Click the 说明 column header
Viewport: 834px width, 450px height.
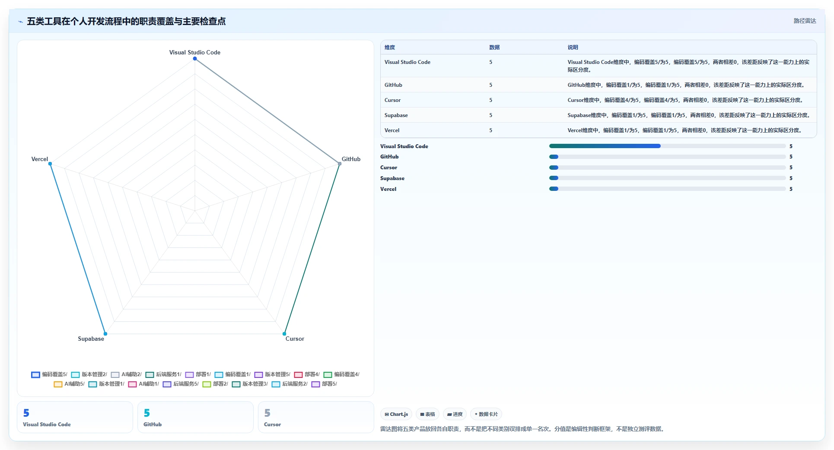point(573,48)
